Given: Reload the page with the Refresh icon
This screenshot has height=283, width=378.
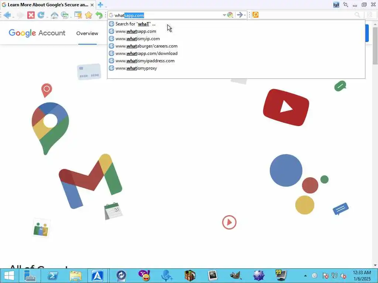Looking at the screenshot, I should (41, 15).
